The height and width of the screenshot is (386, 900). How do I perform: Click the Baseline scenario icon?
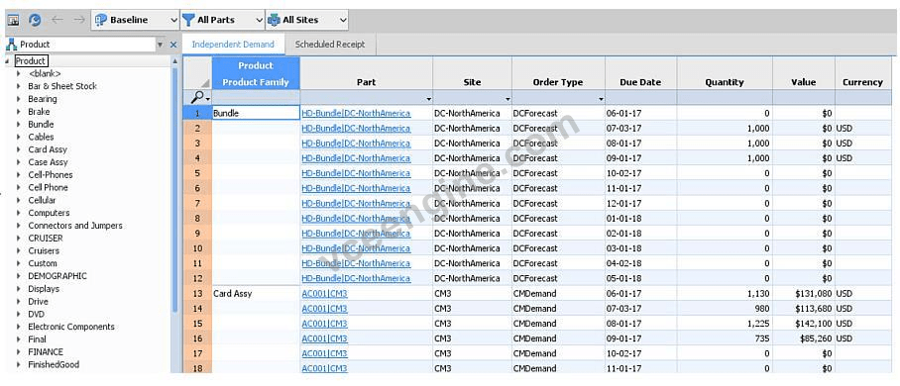coord(101,20)
